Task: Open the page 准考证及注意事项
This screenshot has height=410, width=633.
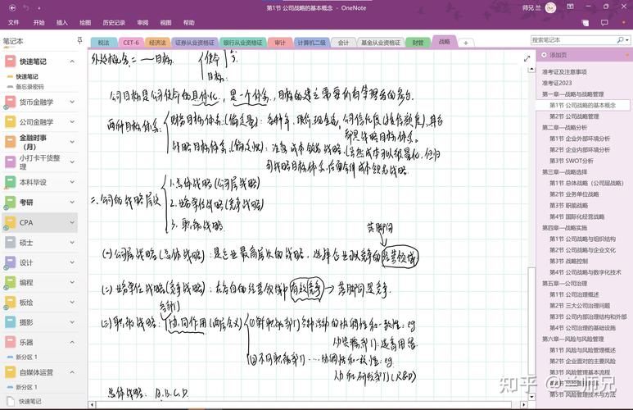Action: (x=564, y=71)
